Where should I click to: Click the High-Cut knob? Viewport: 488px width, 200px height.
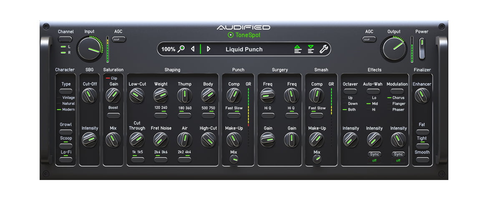point(209,139)
